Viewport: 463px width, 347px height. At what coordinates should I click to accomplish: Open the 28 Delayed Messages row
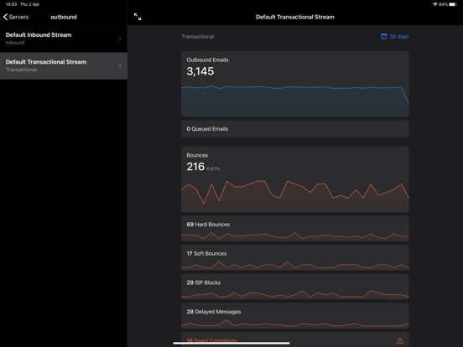tap(295, 316)
